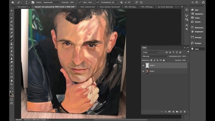This screenshot has height=121, width=215.
Task: Open layer opacity dropdown arrow
Action: tap(188, 56)
